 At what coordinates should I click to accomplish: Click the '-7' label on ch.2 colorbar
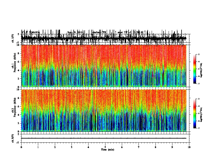(198, 128)
